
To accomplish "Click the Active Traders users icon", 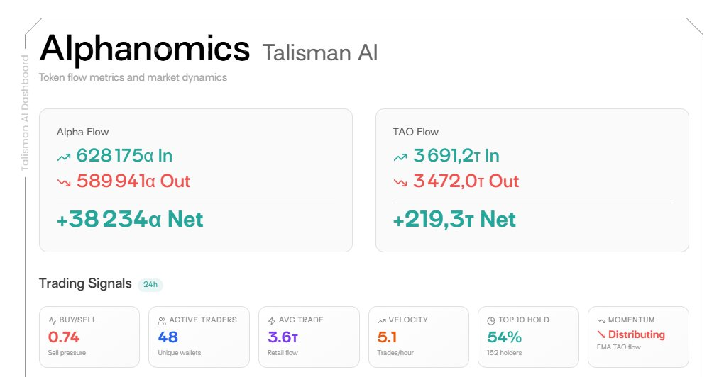I will 162,320.
